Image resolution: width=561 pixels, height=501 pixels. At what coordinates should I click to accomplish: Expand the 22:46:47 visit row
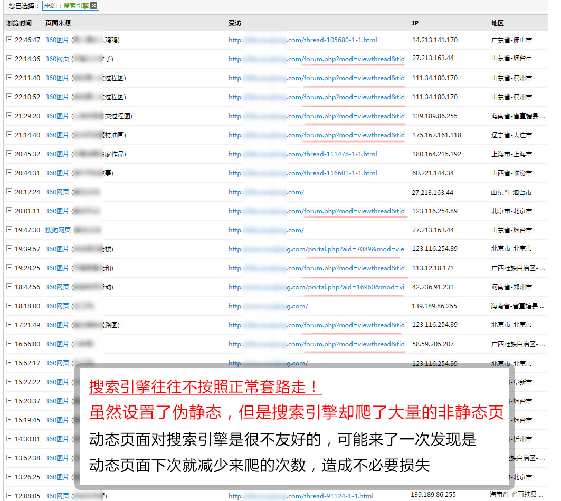(x=9, y=40)
